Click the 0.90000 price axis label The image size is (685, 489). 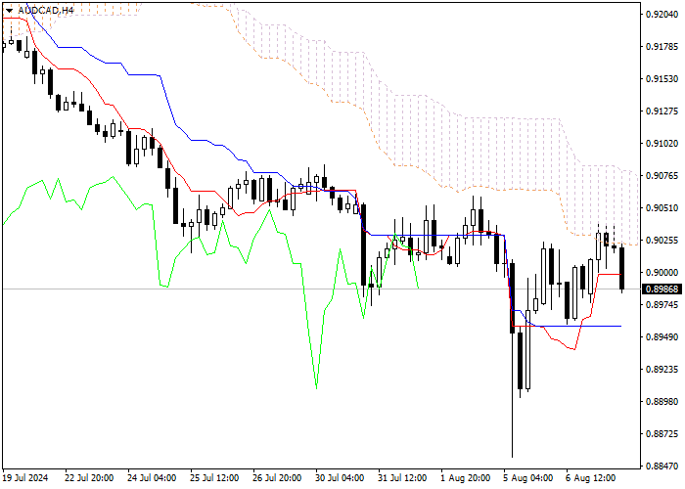coord(662,273)
